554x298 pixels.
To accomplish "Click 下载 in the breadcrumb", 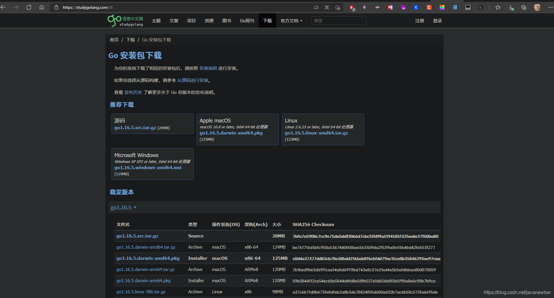I will point(130,40).
